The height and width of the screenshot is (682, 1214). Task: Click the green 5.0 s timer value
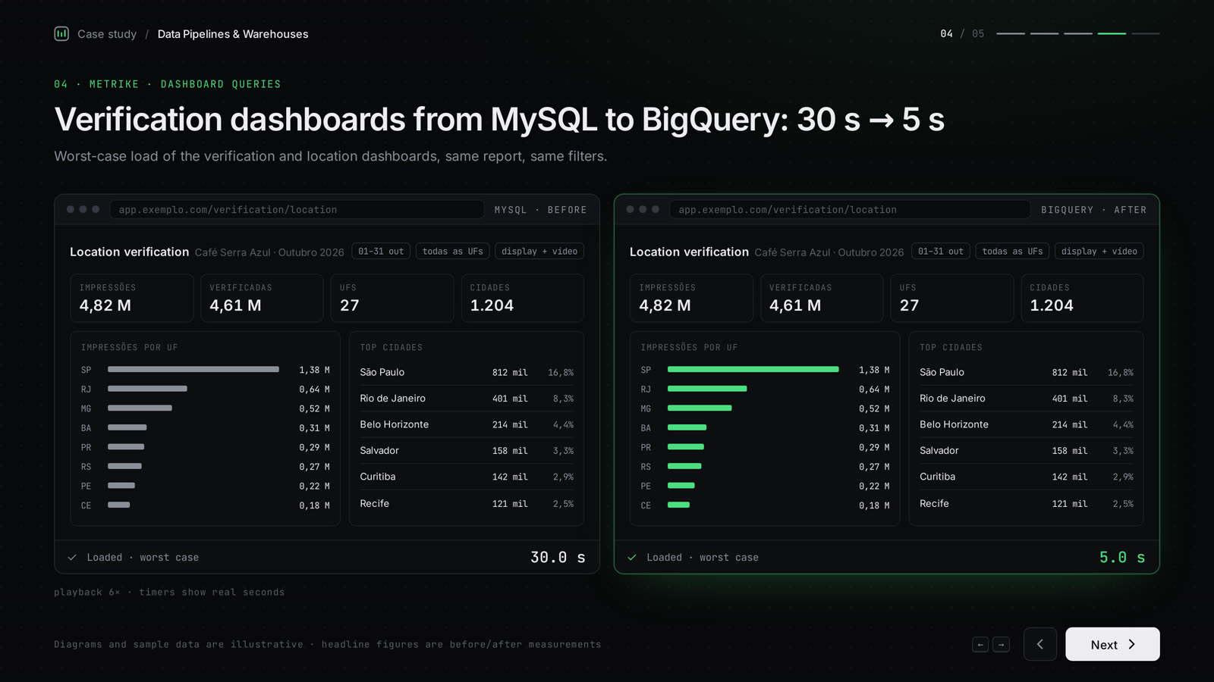(x=1122, y=557)
